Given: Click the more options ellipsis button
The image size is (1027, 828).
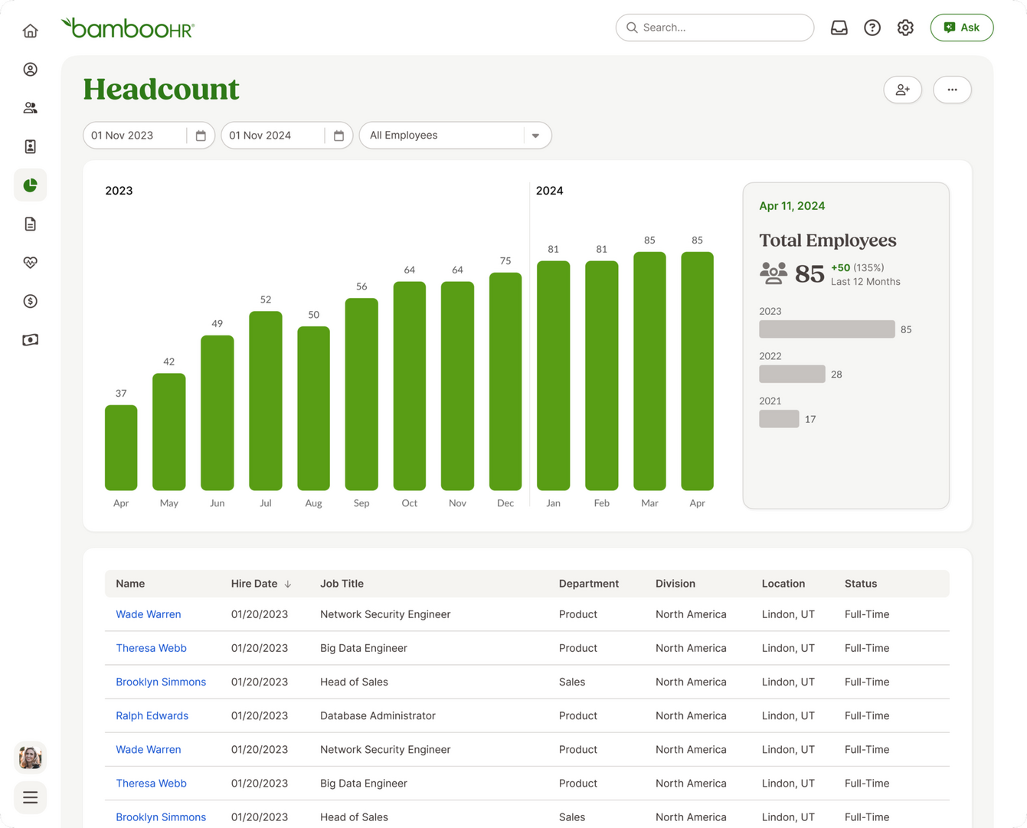Looking at the screenshot, I should click(952, 90).
